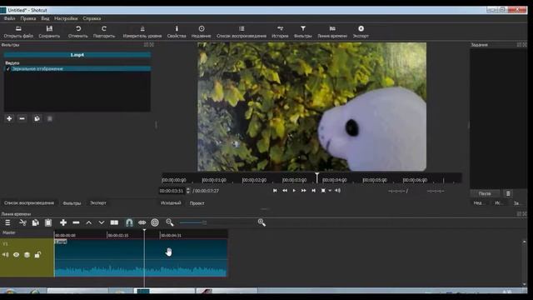533x300 pixels.
Task: Show the История history panel
Action: click(x=280, y=32)
